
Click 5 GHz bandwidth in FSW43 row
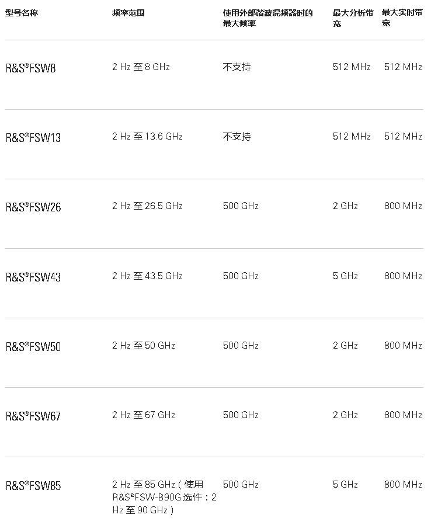click(345, 276)
